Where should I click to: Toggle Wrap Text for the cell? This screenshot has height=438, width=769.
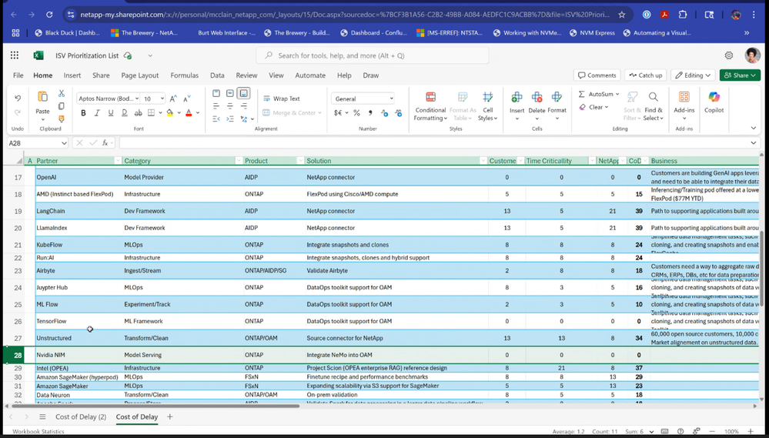click(x=281, y=99)
